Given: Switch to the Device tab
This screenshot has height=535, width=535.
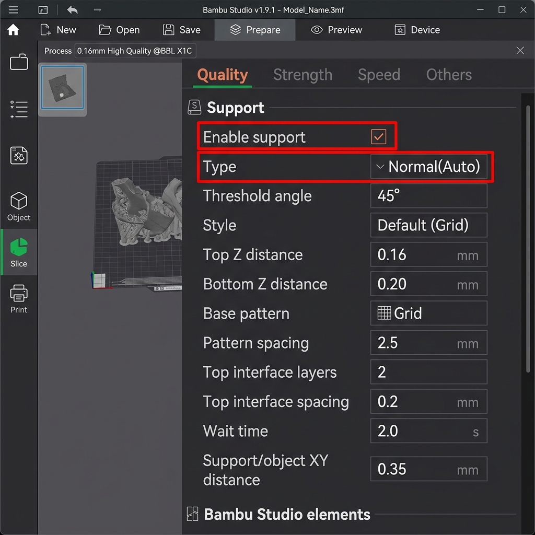Looking at the screenshot, I should click(x=417, y=30).
